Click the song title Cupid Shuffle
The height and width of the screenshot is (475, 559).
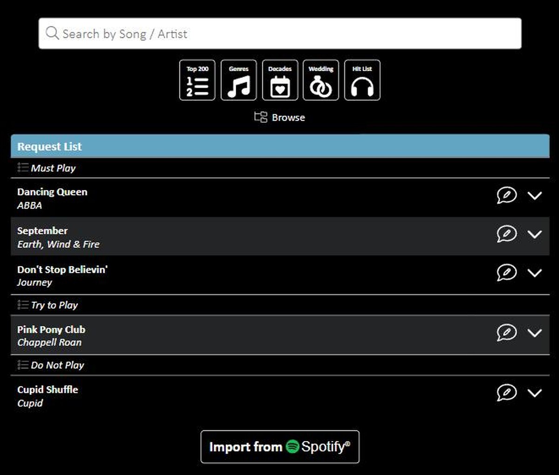pos(48,390)
